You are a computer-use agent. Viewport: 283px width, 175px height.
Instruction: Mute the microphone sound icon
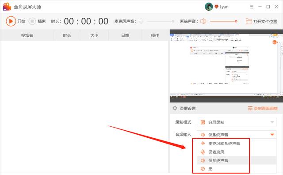point(141,21)
